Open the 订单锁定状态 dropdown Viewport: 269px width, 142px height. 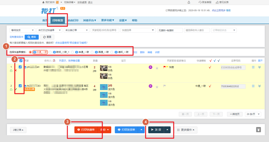point(224,30)
